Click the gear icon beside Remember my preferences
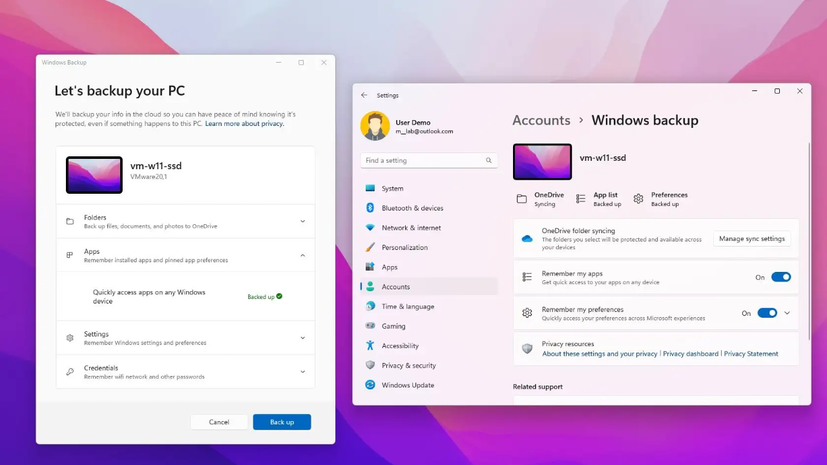The height and width of the screenshot is (465, 827). point(527,313)
